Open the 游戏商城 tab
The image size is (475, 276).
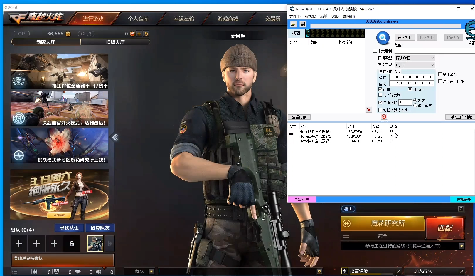click(228, 19)
